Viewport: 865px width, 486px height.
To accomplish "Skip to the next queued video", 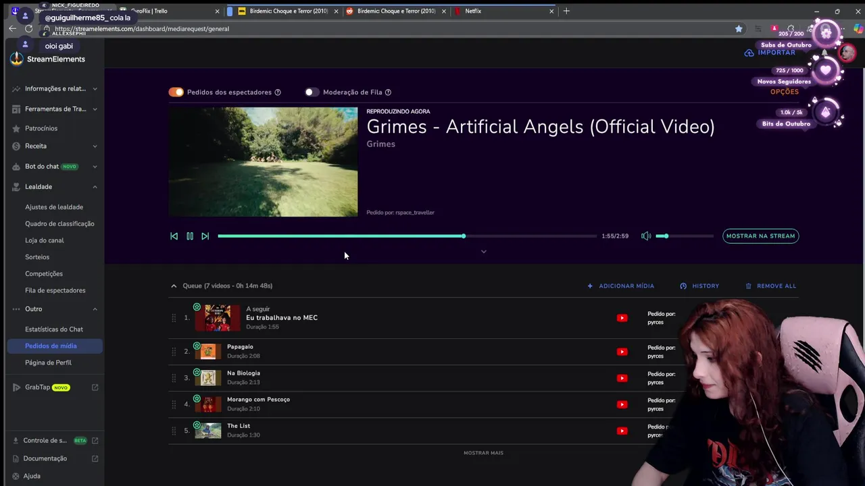I will 205,236.
